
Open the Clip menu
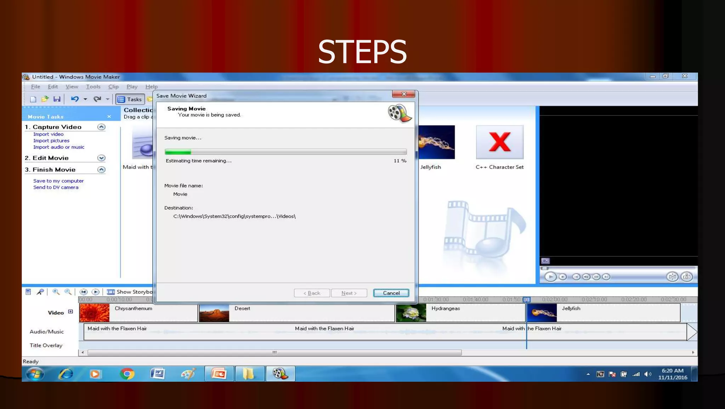point(113,86)
